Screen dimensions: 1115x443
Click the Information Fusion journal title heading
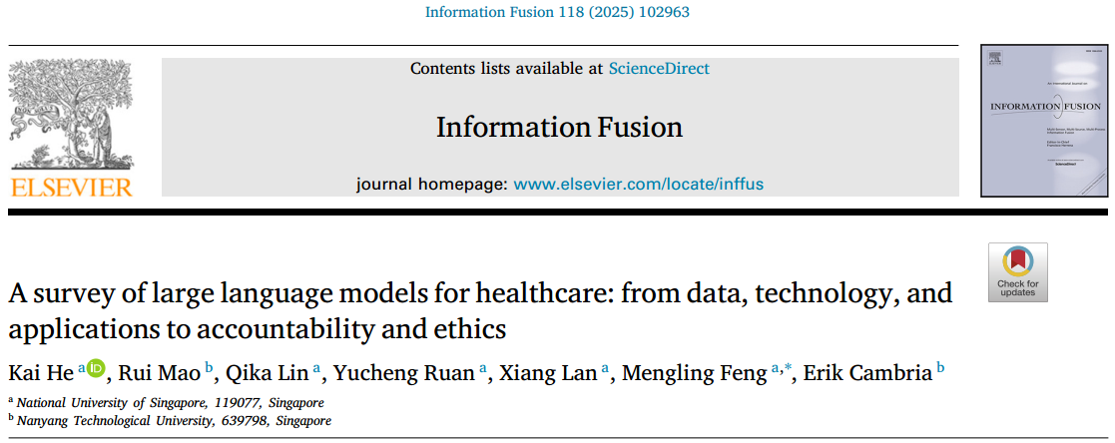click(x=559, y=127)
